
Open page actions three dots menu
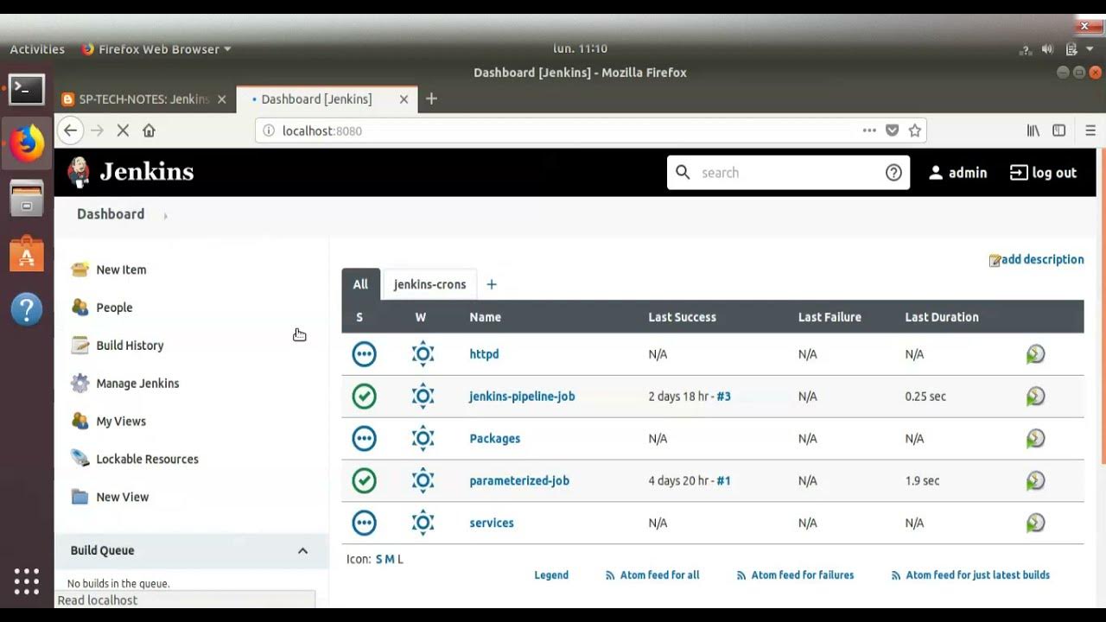click(869, 130)
